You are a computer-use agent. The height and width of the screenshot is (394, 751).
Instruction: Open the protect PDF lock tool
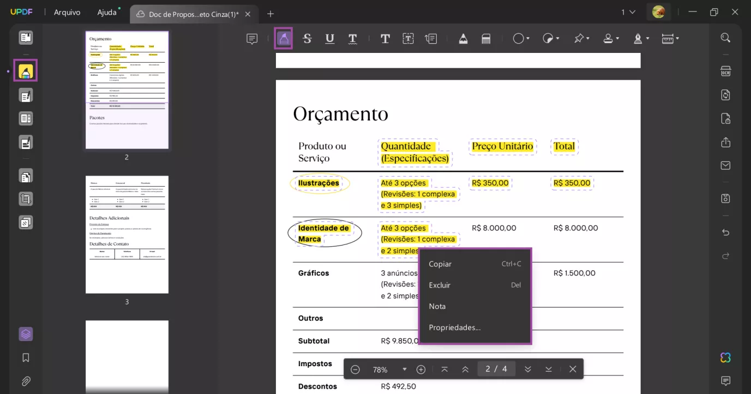pyautogui.click(x=725, y=118)
